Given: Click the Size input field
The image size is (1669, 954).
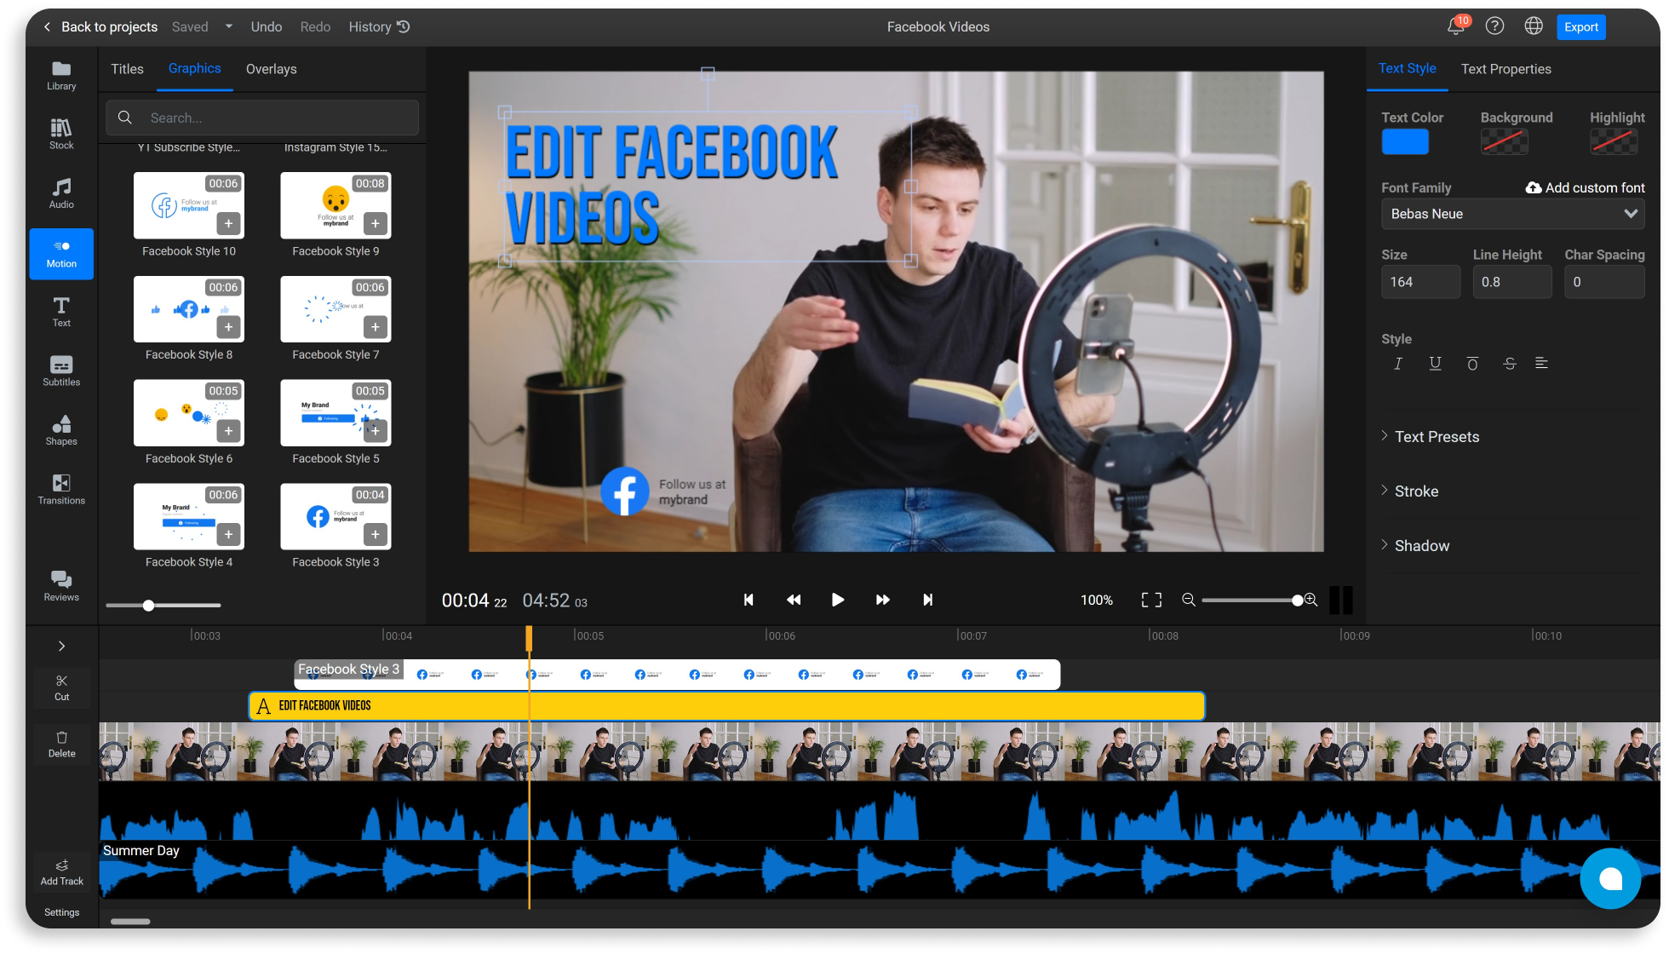Looking at the screenshot, I should pyautogui.click(x=1420, y=282).
